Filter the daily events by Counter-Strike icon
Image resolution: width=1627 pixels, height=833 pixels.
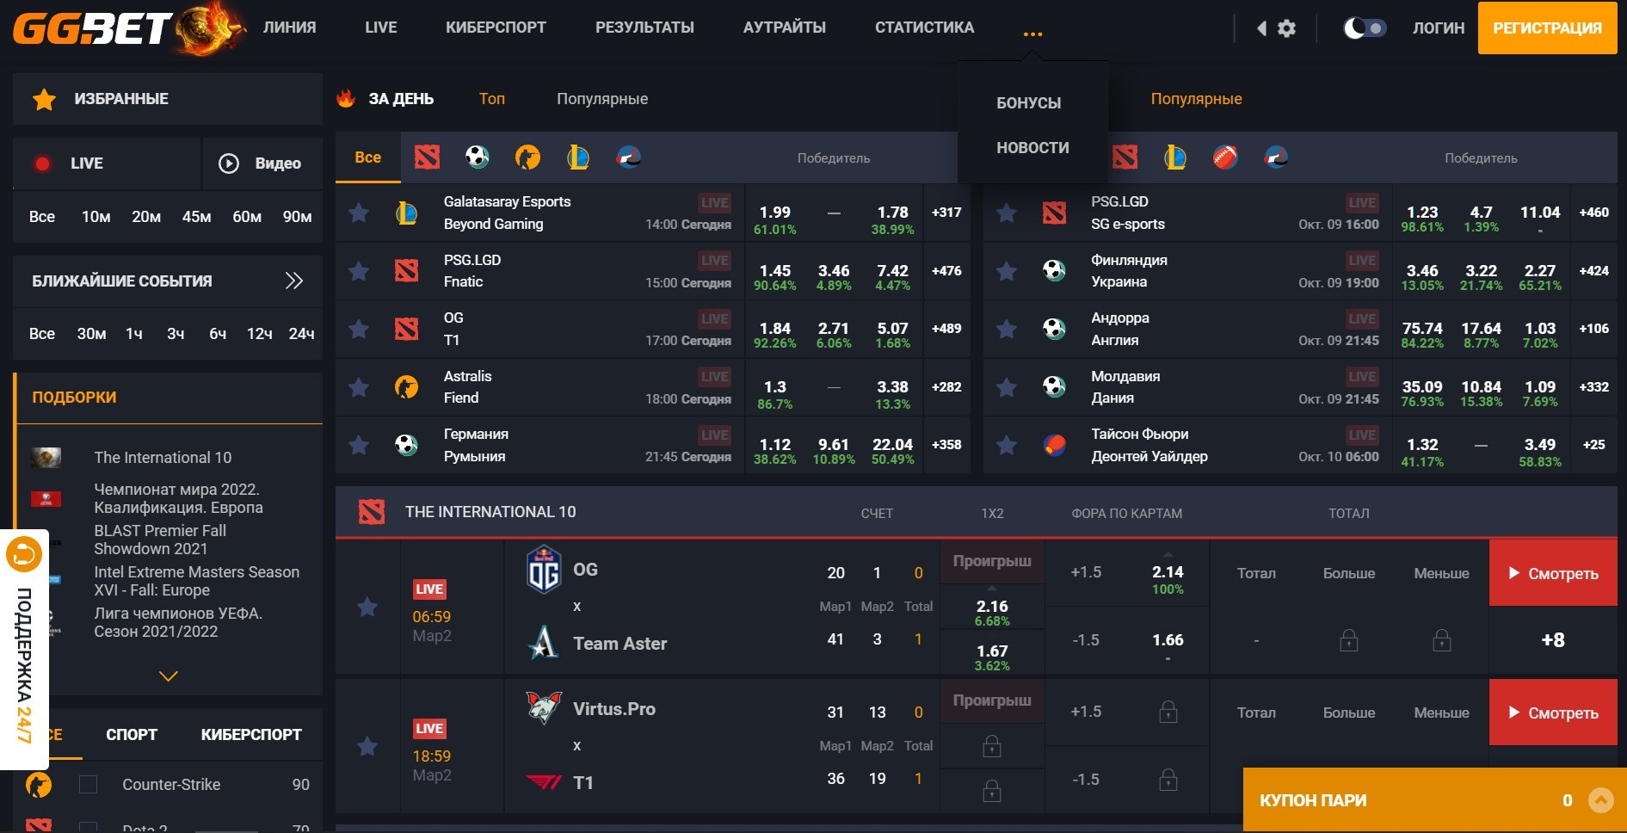[x=527, y=157]
